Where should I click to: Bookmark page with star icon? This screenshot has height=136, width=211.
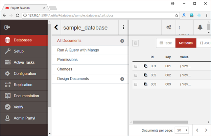(x=177, y=15)
